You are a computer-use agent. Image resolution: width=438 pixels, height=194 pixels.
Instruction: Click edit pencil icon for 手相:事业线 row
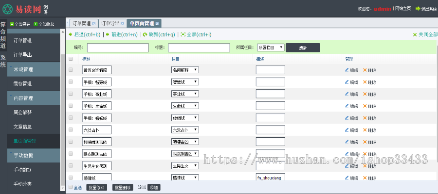[x=347, y=94]
